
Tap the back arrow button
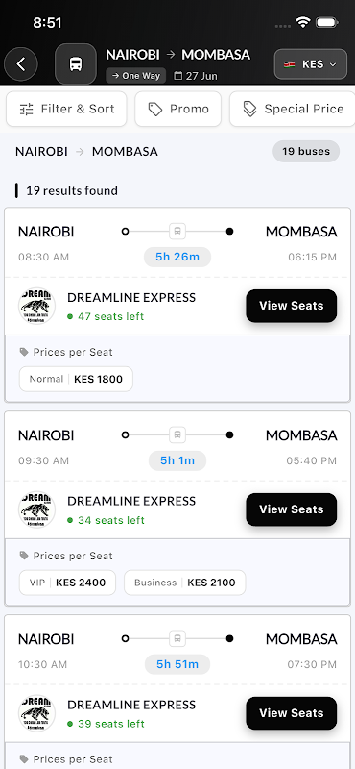[21, 64]
